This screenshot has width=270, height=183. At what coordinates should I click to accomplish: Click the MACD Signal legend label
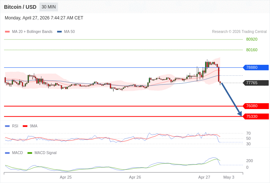(45, 153)
